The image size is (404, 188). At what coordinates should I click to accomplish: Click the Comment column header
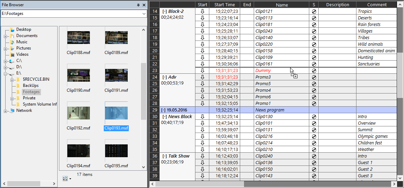[x=377, y=5]
